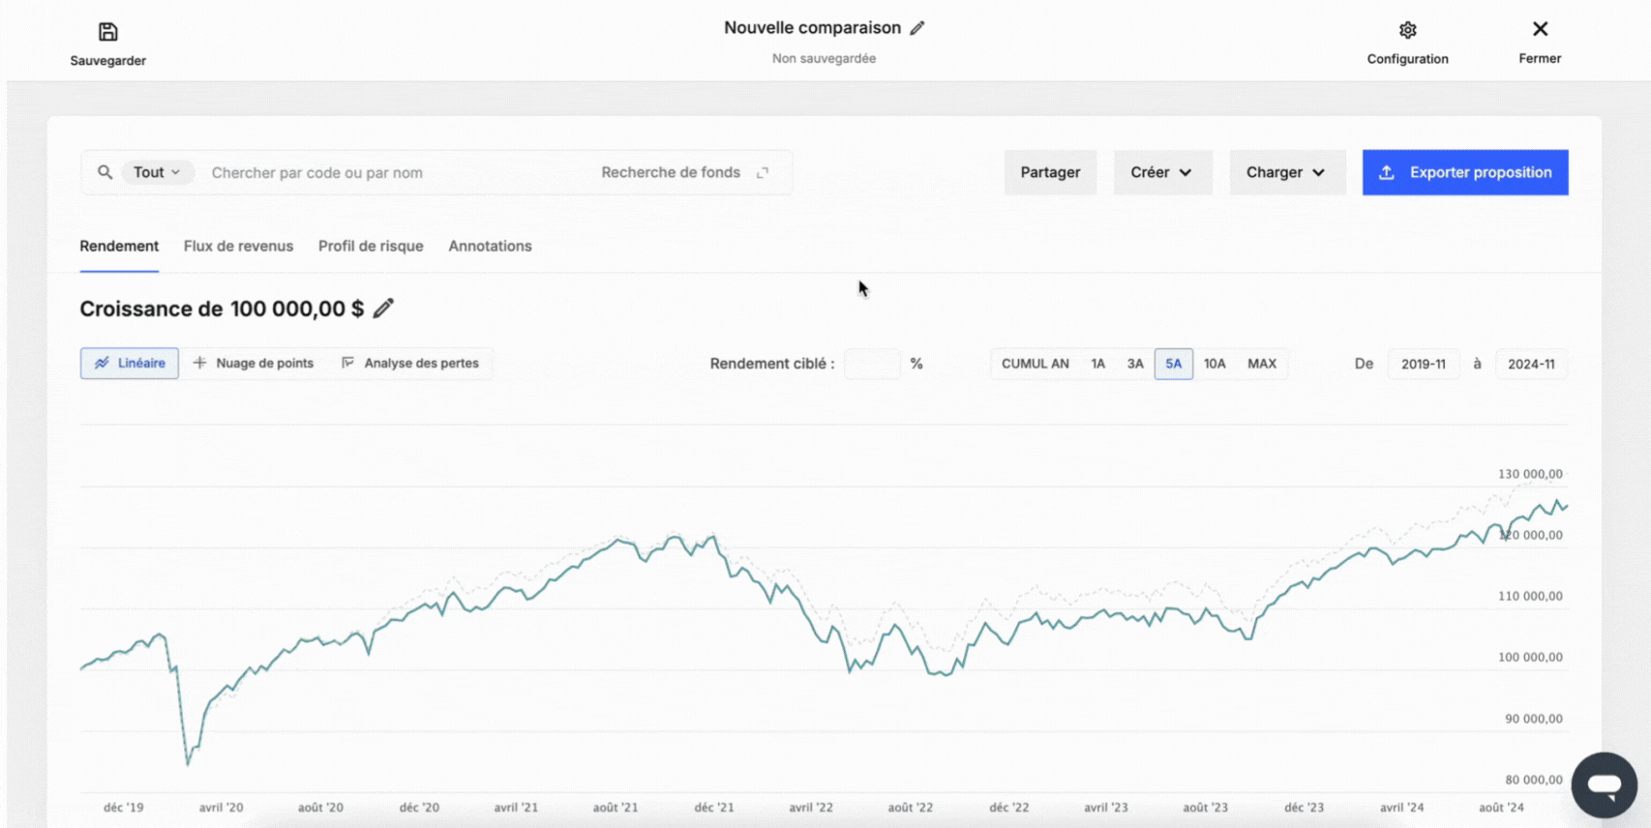Open the Configuration gear icon
The width and height of the screenshot is (1651, 828).
[x=1408, y=30]
